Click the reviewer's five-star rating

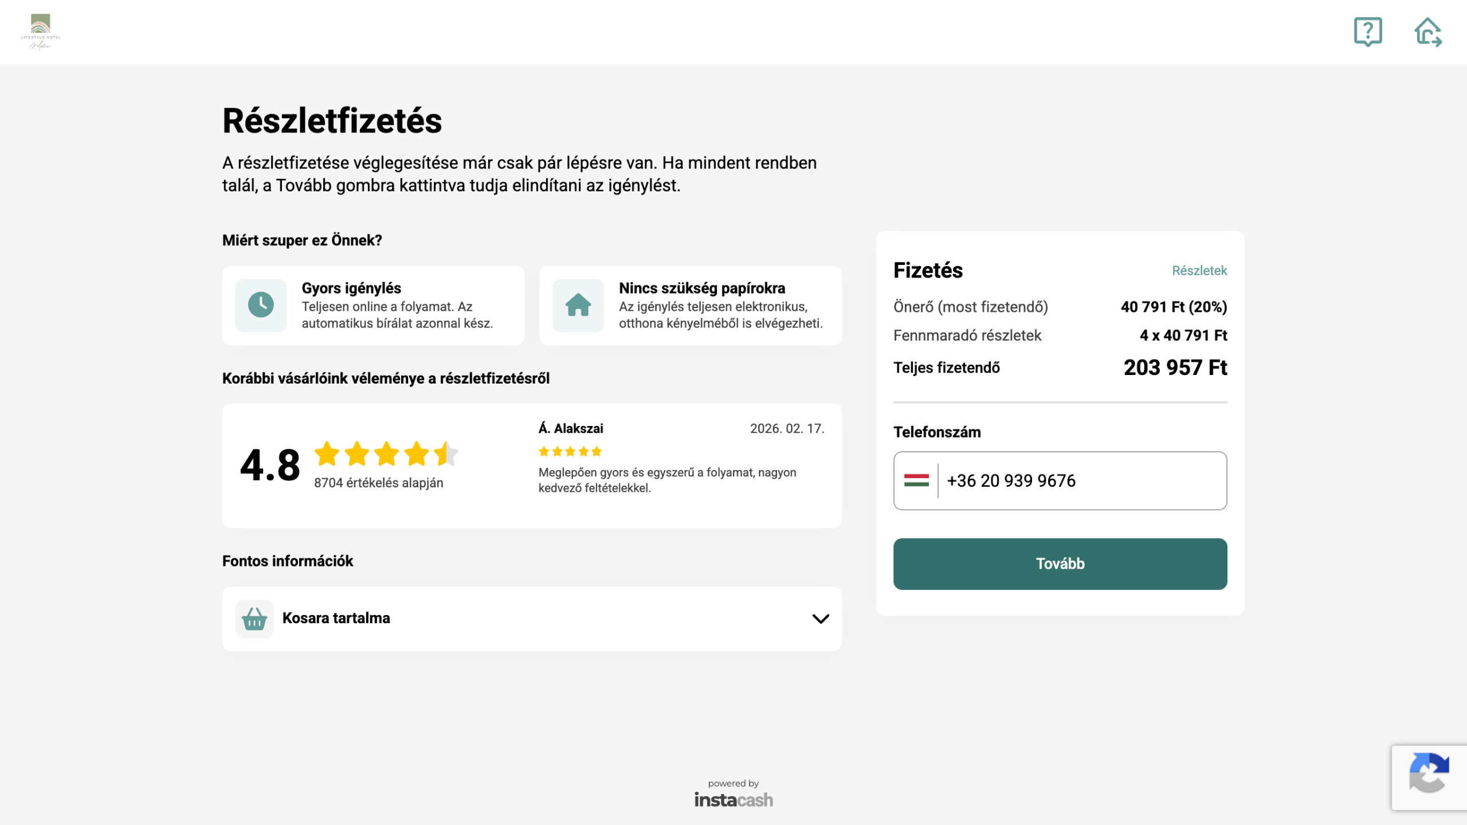[570, 452]
